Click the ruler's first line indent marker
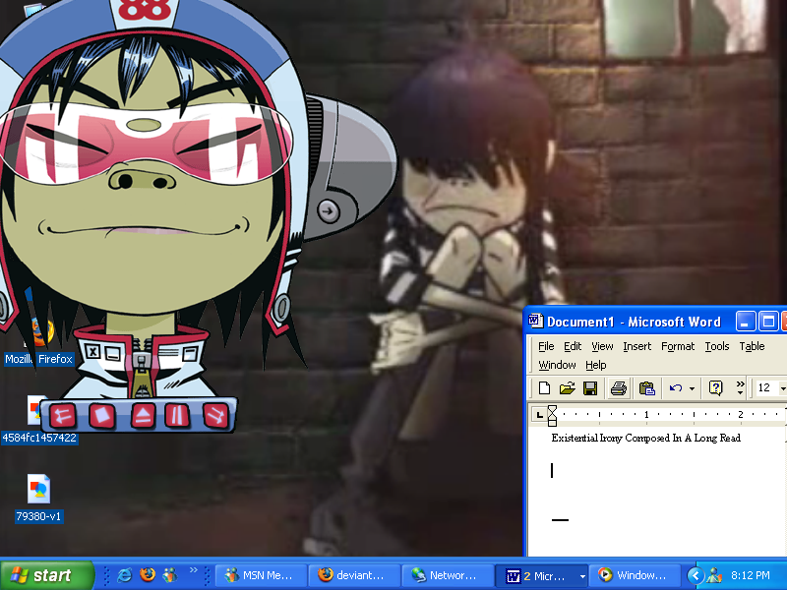 pyautogui.click(x=552, y=409)
